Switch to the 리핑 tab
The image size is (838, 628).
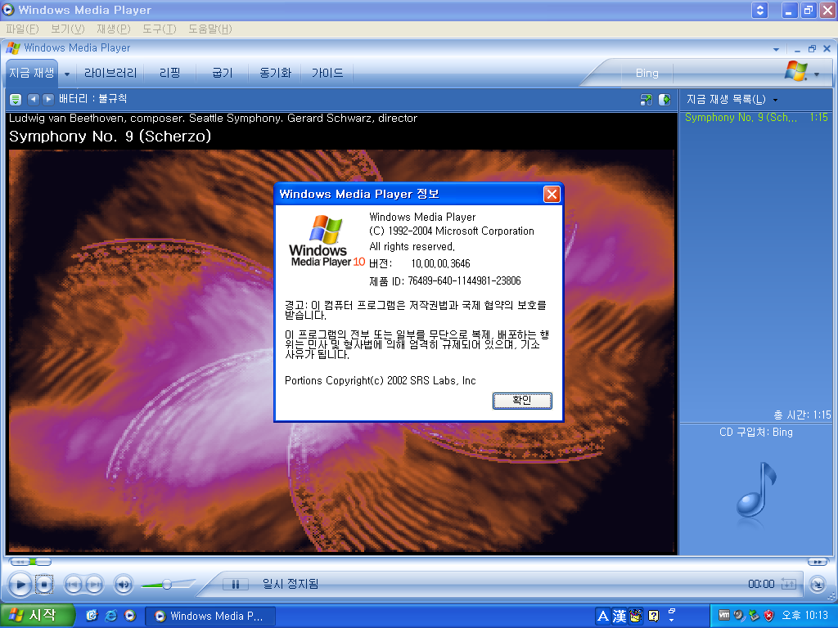170,73
